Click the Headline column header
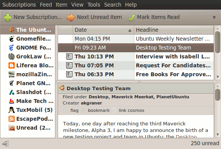 point(174,30)
